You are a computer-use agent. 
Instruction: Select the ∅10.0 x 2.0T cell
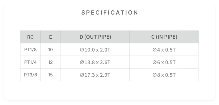click(x=95, y=50)
